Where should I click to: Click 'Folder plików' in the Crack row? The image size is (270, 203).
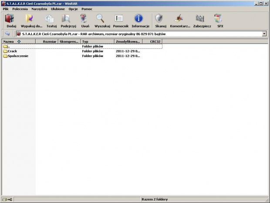coord(92,51)
